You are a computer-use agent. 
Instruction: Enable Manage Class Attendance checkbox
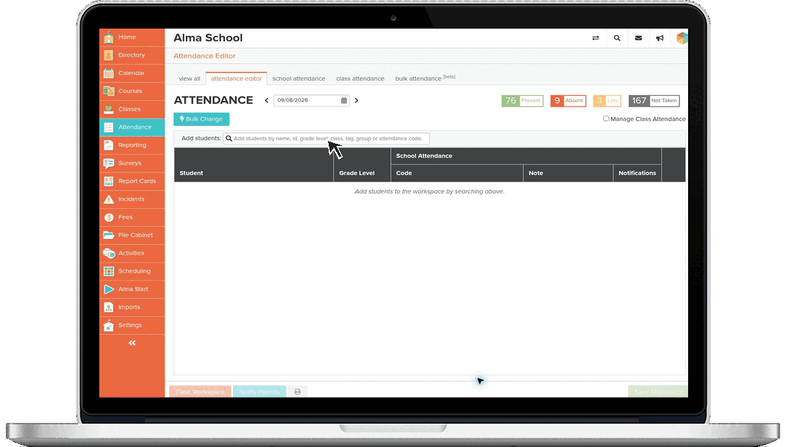click(x=606, y=119)
